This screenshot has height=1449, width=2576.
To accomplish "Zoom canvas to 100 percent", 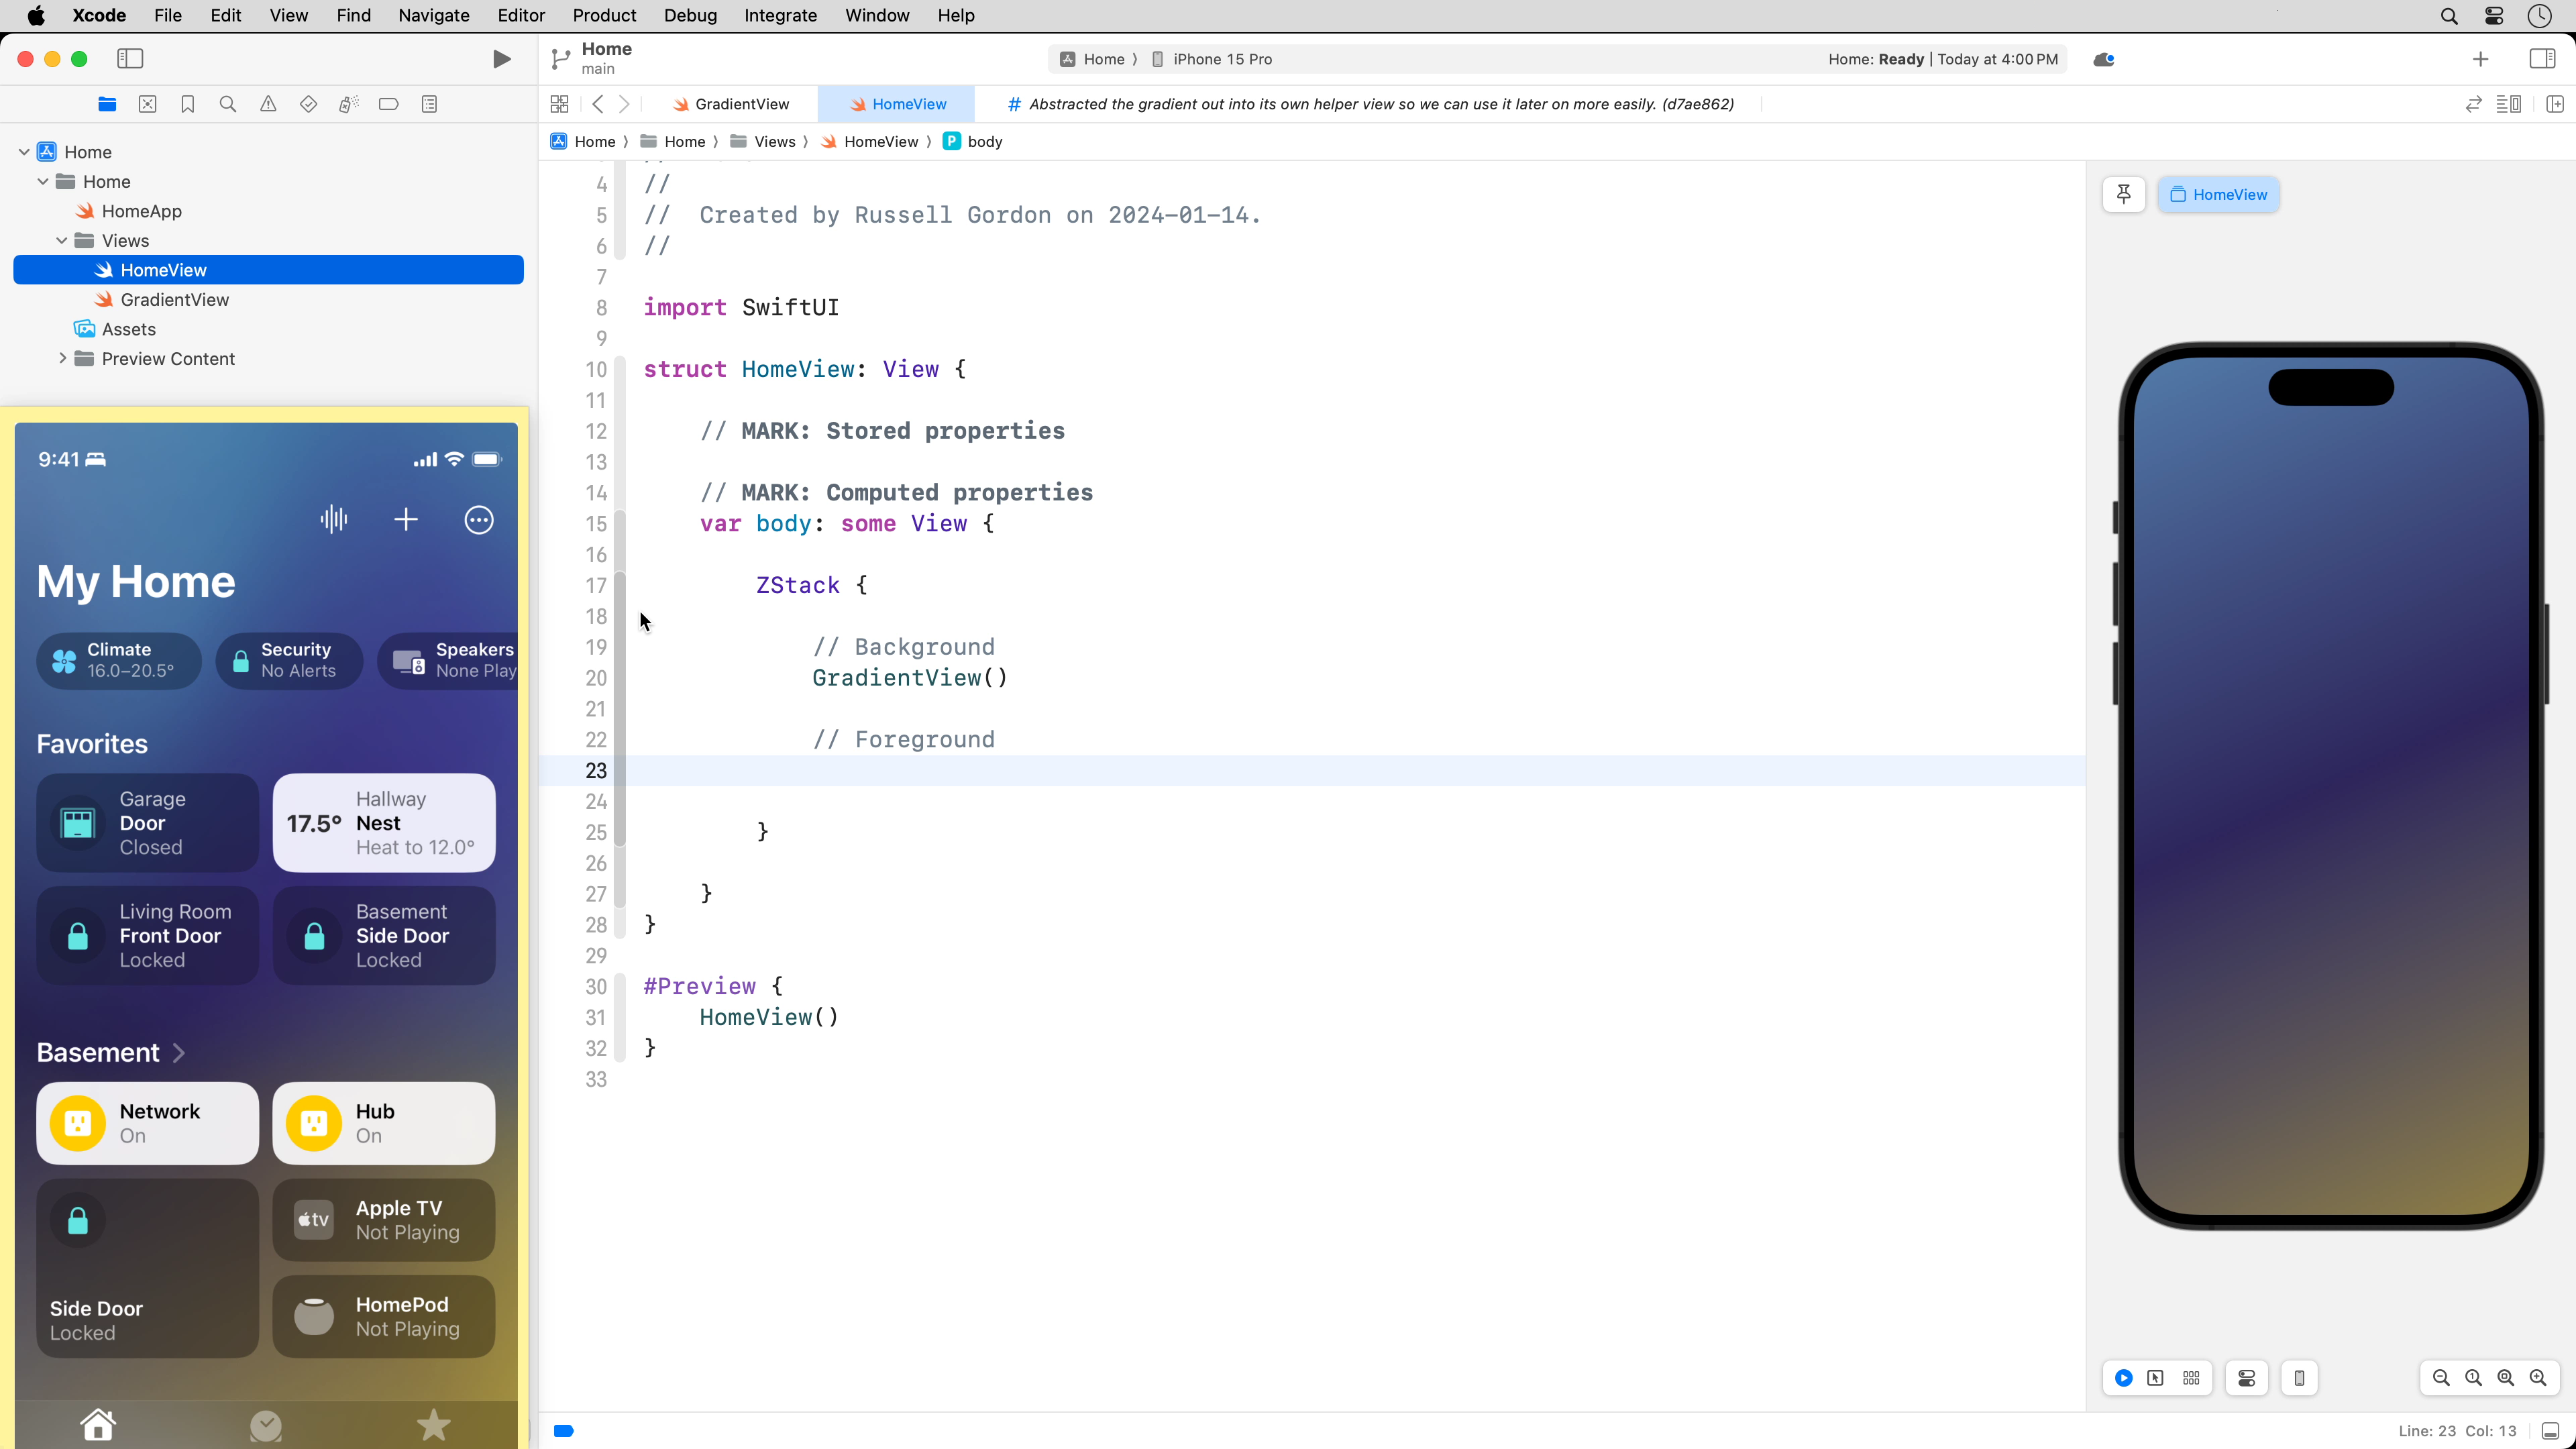I will (2473, 1378).
